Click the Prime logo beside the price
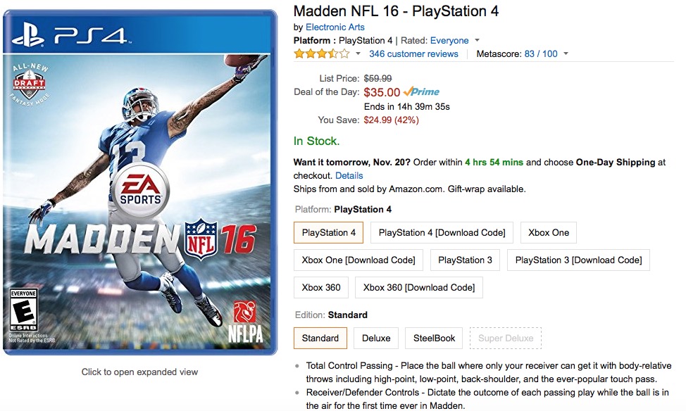This screenshot has height=411, width=686. click(x=421, y=91)
